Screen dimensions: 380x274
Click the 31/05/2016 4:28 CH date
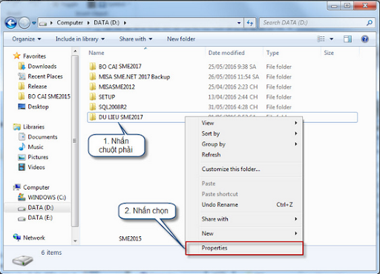click(x=233, y=107)
